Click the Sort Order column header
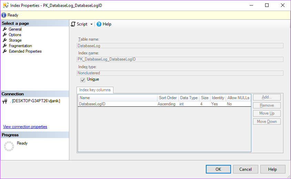291x179 pixels. [x=168, y=98]
